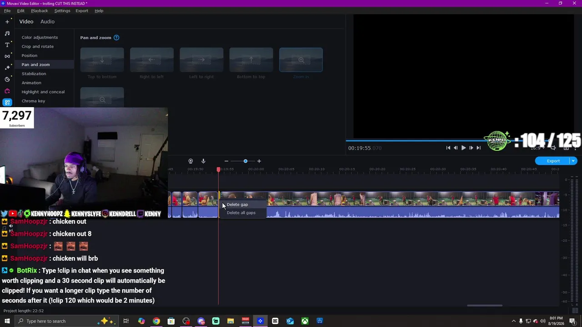The width and height of the screenshot is (582, 327).
Task: Open Microsoft Store from taskbar
Action: click(x=171, y=321)
